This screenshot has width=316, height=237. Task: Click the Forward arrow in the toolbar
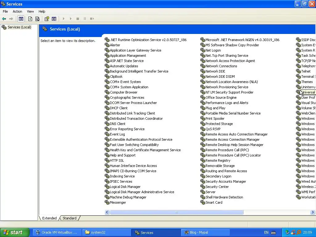[11, 19]
